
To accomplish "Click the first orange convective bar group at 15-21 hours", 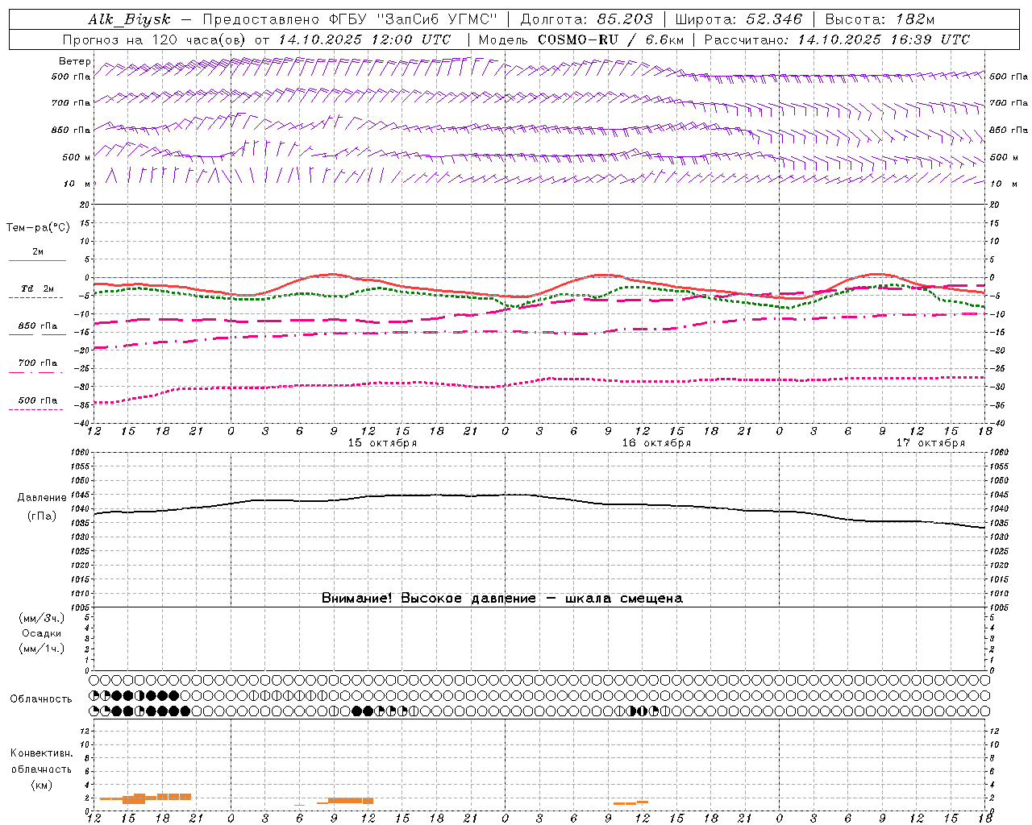I will (x=145, y=798).
